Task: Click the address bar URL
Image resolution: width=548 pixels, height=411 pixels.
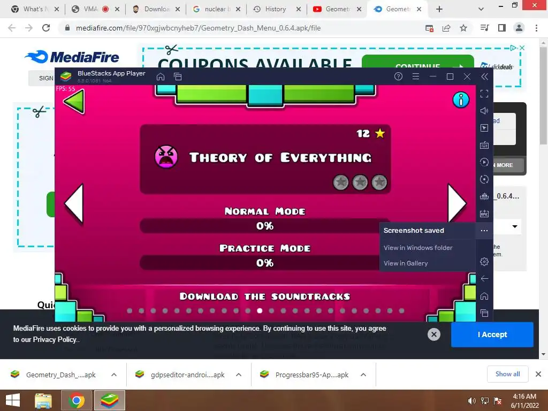Action: (x=198, y=28)
